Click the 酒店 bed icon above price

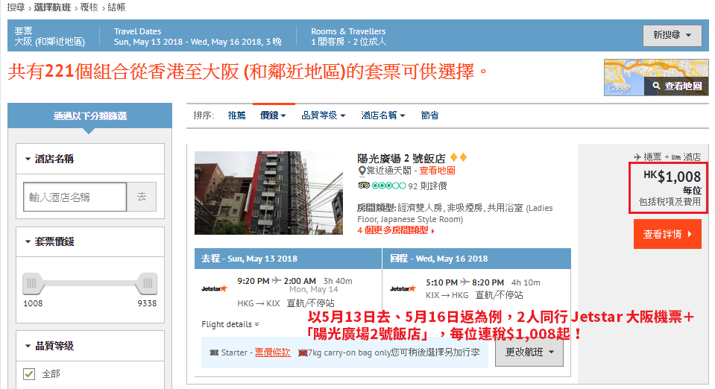[x=676, y=157]
